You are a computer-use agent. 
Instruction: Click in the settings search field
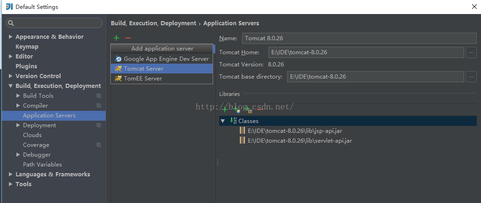coord(54,23)
